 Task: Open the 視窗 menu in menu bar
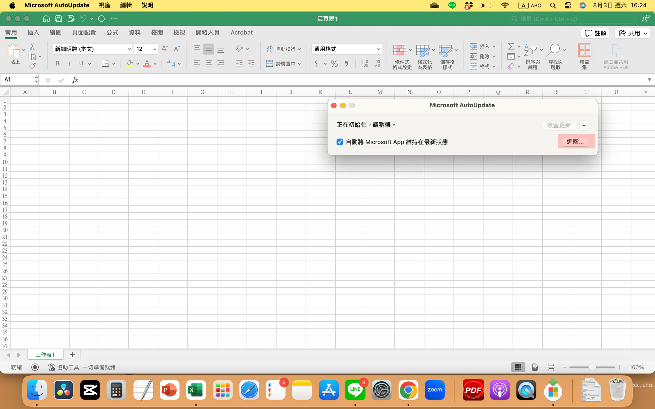point(105,5)
